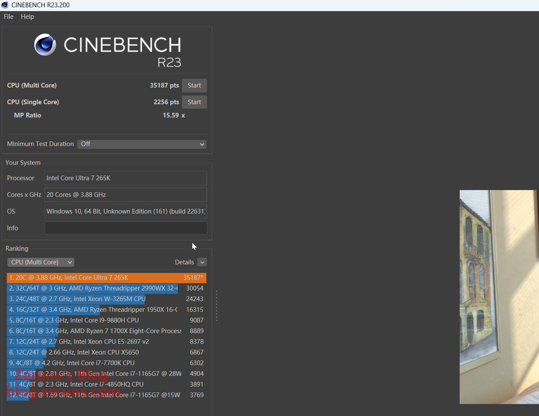Select ranking row i7-1165G7 @ 28W
This screenshot has height=416, width=539.
[107, 374]
